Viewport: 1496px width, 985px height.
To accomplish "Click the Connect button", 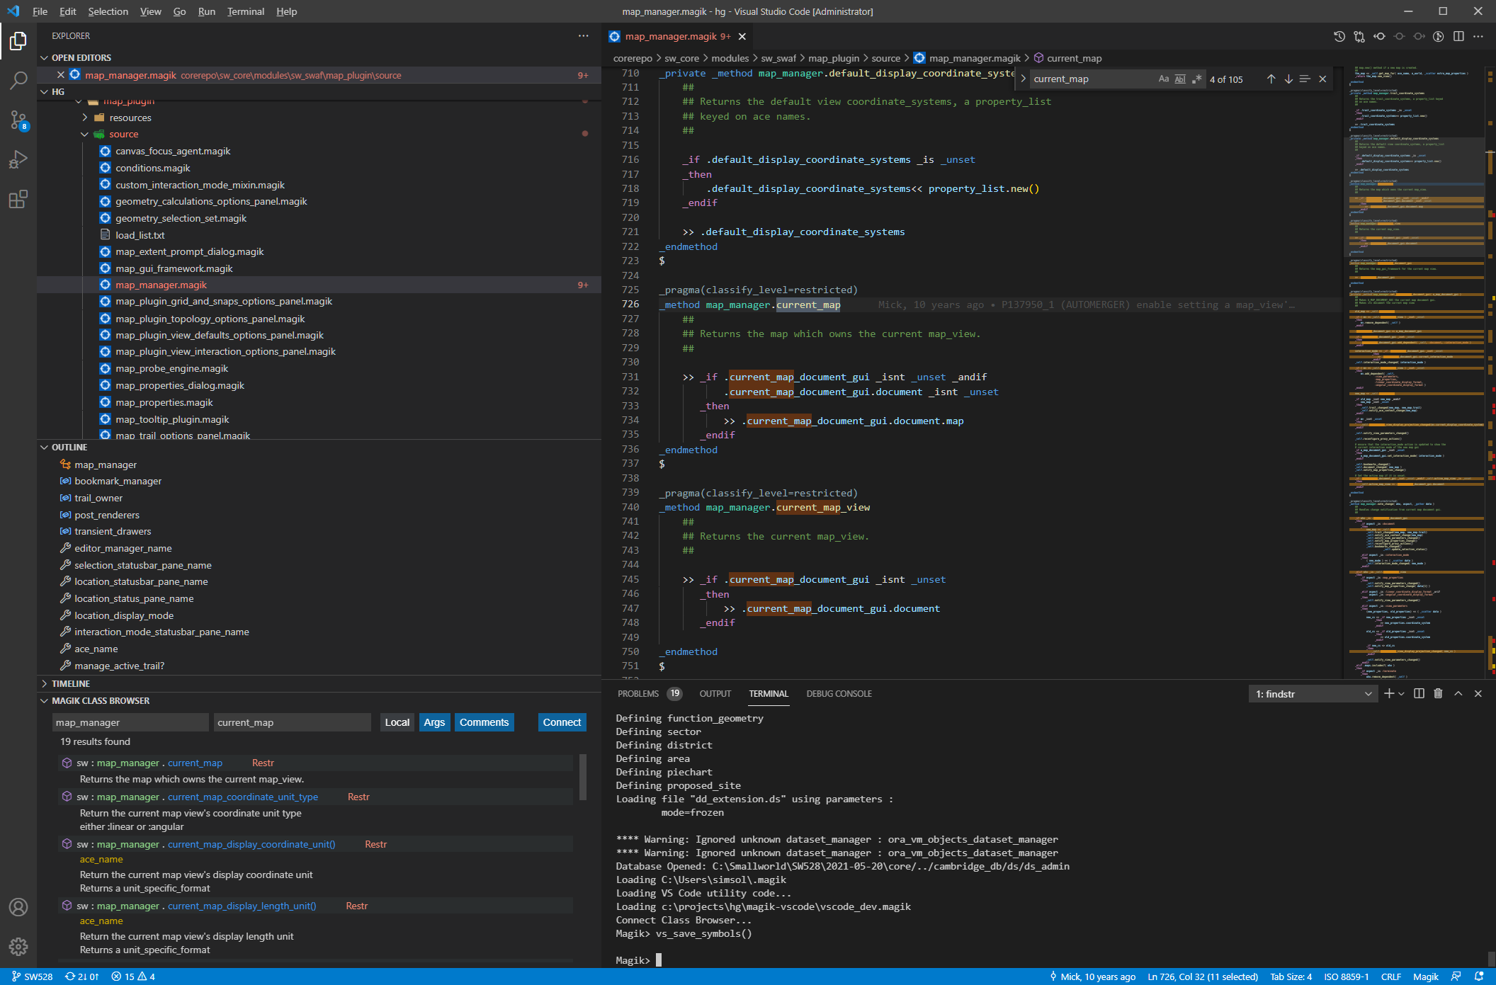I will click(562, 722).
